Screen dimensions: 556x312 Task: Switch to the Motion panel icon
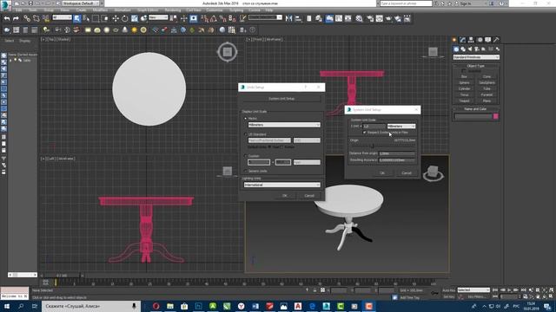pos(480,40)
